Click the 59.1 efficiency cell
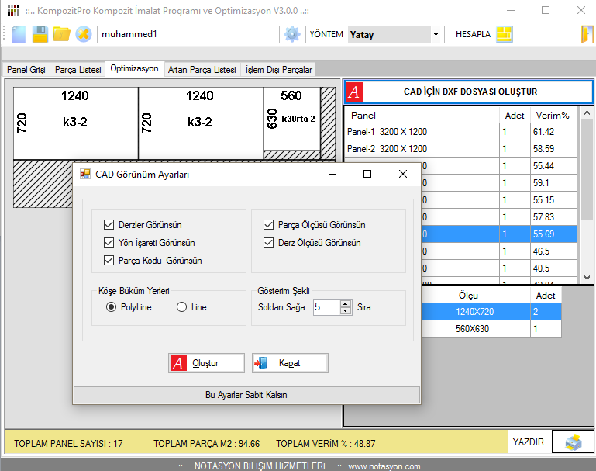Screen dimensions: 596x471 pyautogui.click(x=553, y=183)
